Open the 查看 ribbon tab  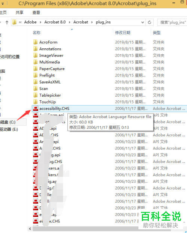(x=36, y=12)
